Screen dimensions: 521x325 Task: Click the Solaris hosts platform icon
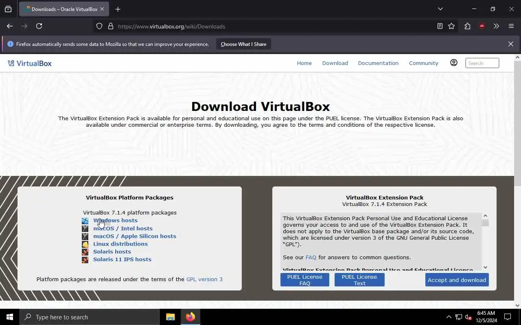(85, 252)
